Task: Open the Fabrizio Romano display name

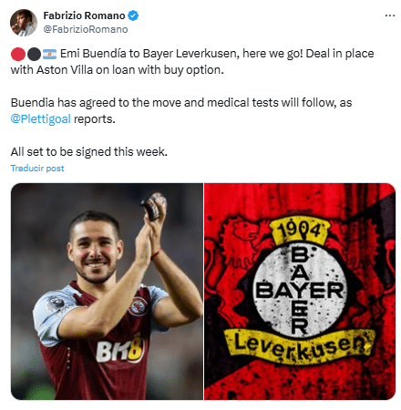Action: pyautogui.click(x=84, y=15)
